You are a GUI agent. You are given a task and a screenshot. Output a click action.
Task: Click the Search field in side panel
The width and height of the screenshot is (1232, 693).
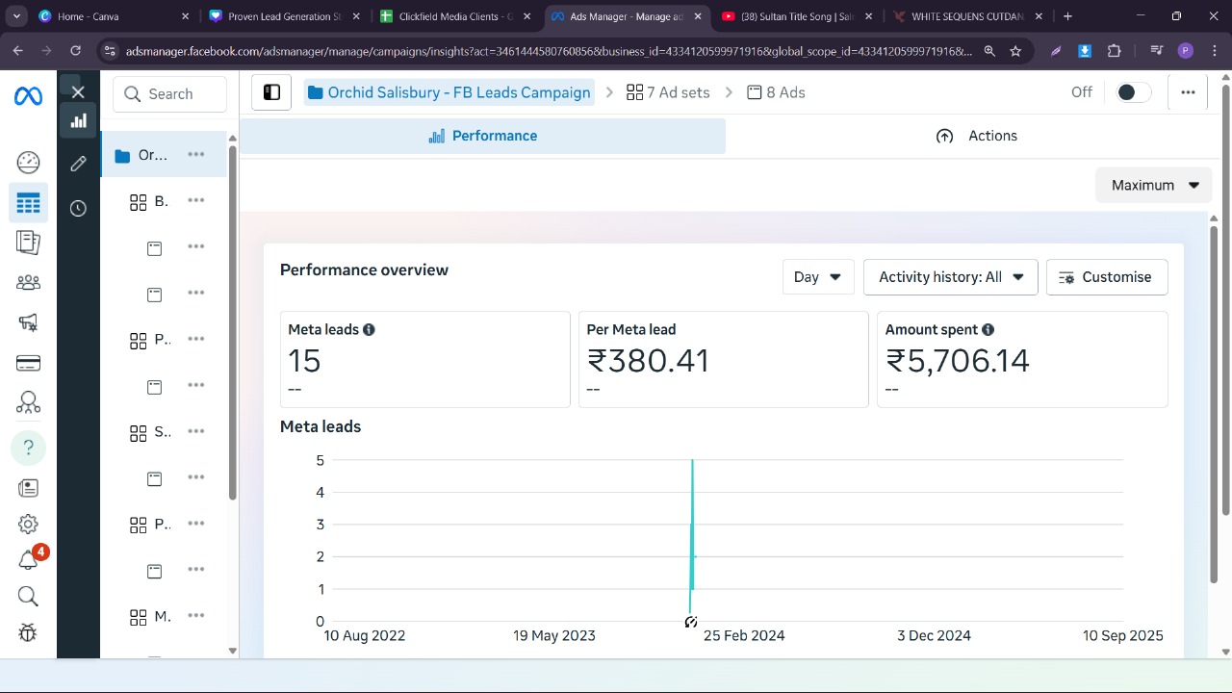click(170, 94)
